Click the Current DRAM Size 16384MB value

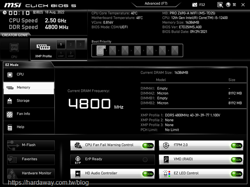[x=181, y=73]
